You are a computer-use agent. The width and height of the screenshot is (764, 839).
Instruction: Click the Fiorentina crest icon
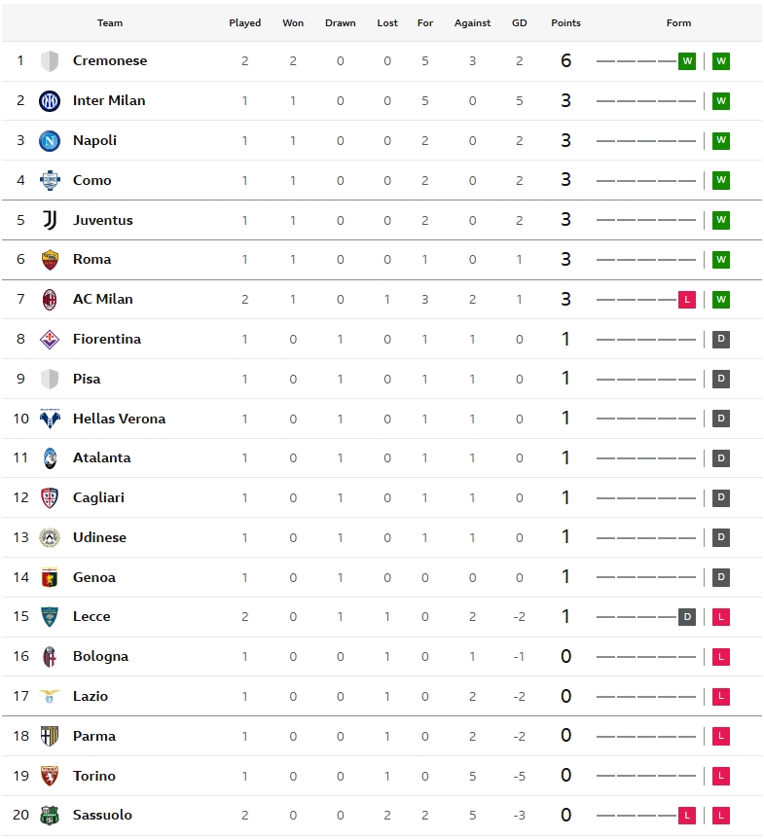[x=50, y=340]
